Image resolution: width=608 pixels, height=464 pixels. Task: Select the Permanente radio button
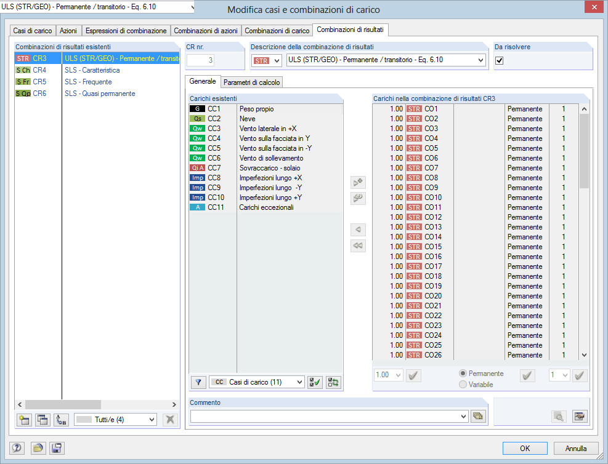pos(463,374)
